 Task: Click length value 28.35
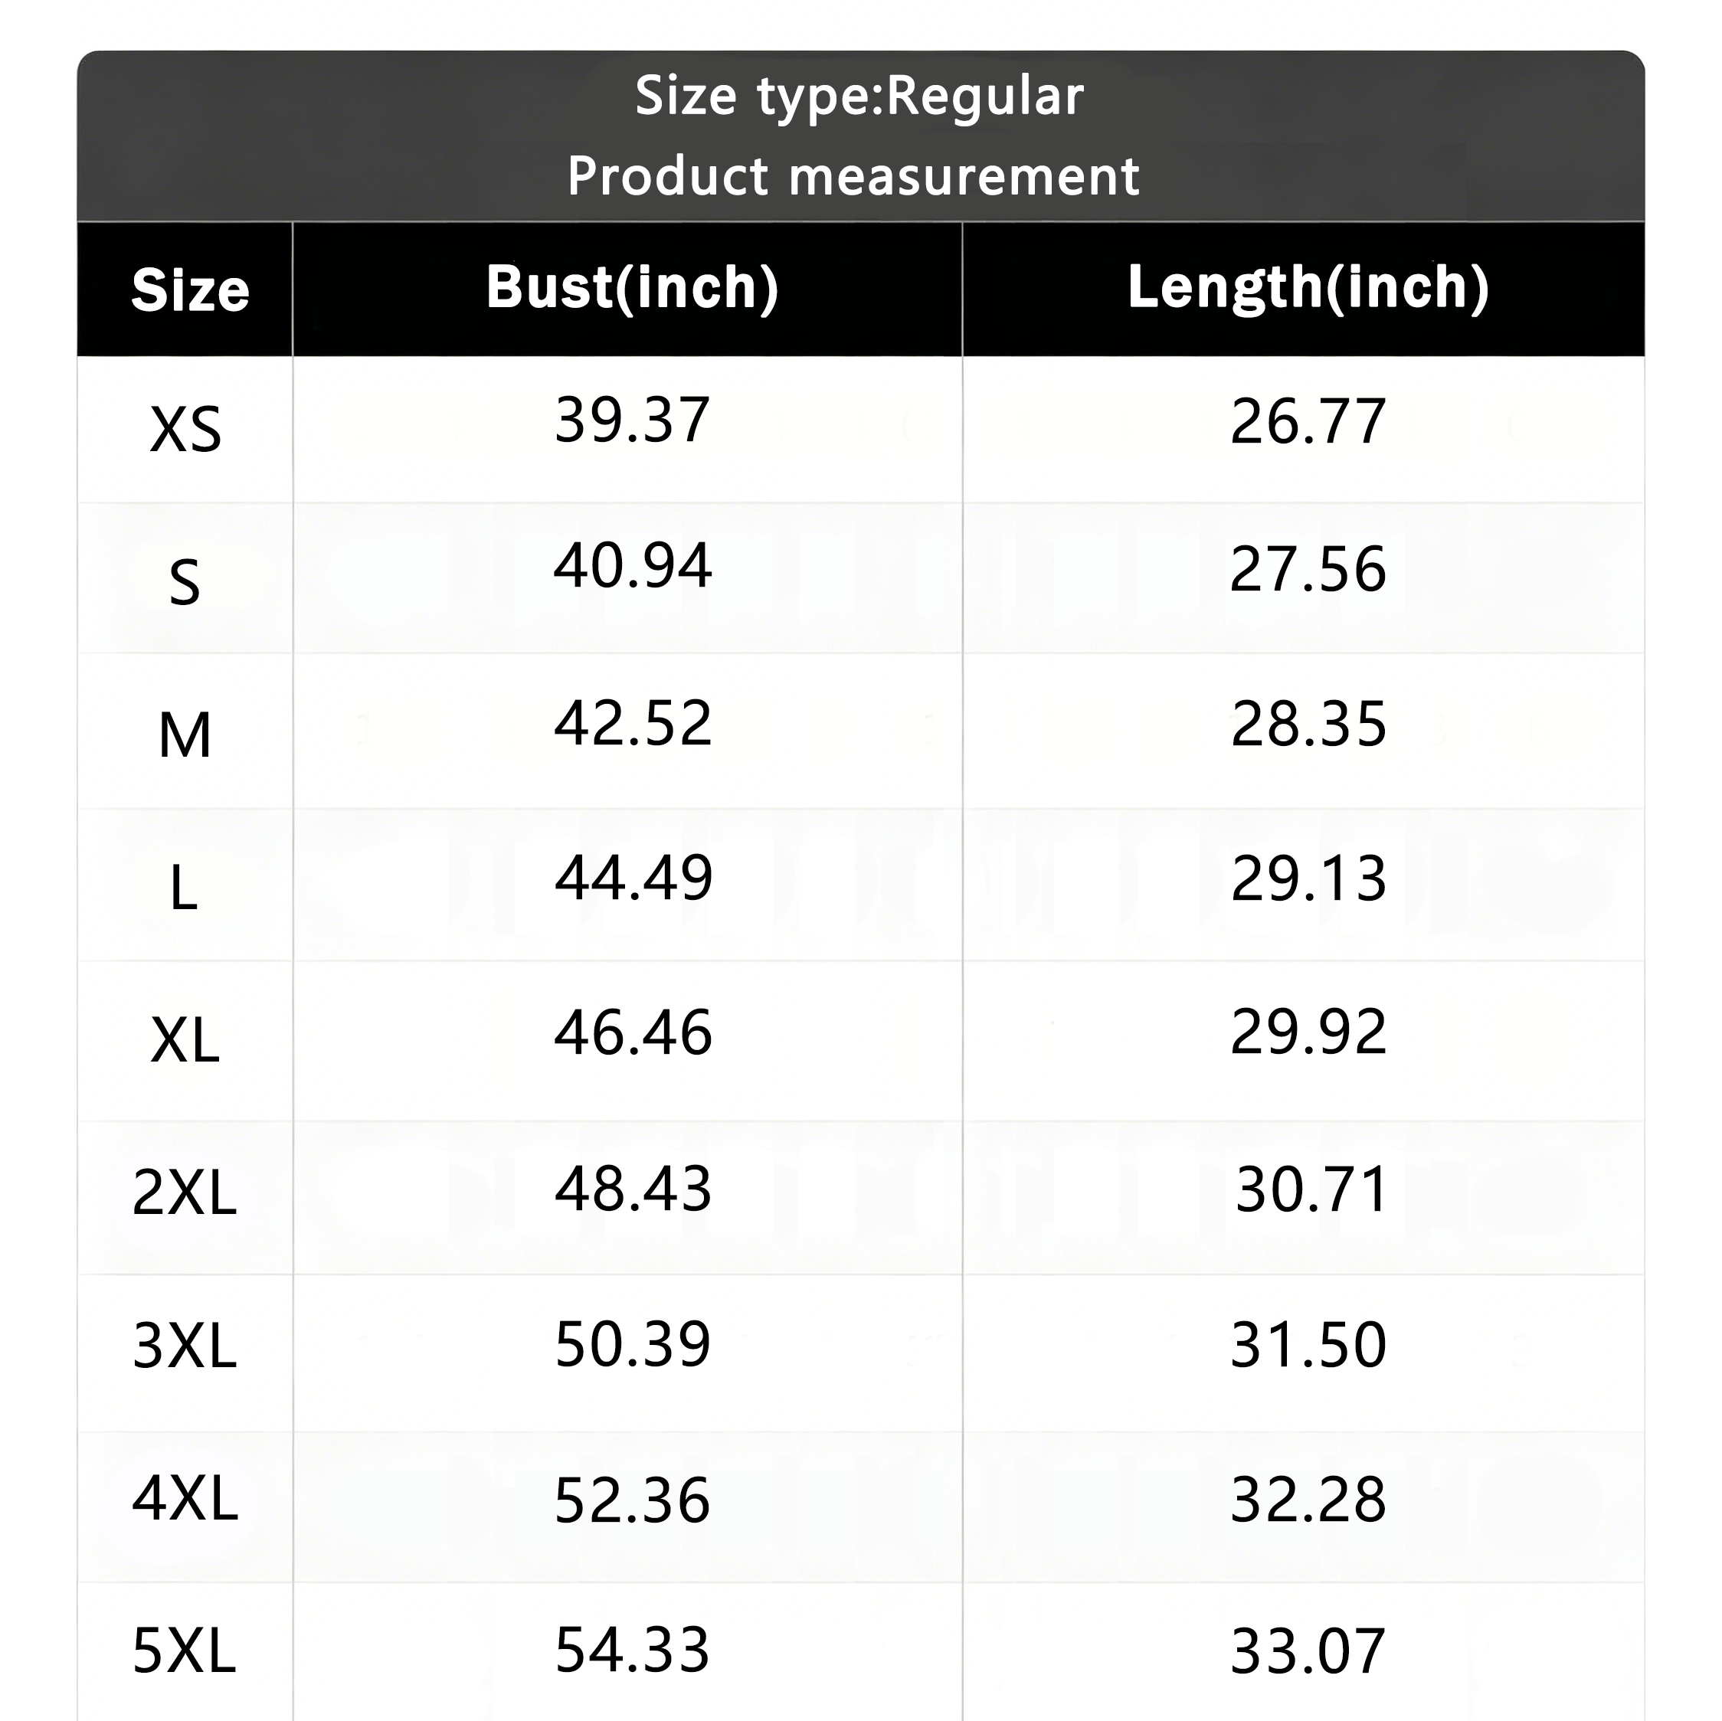pos(1308,725)
